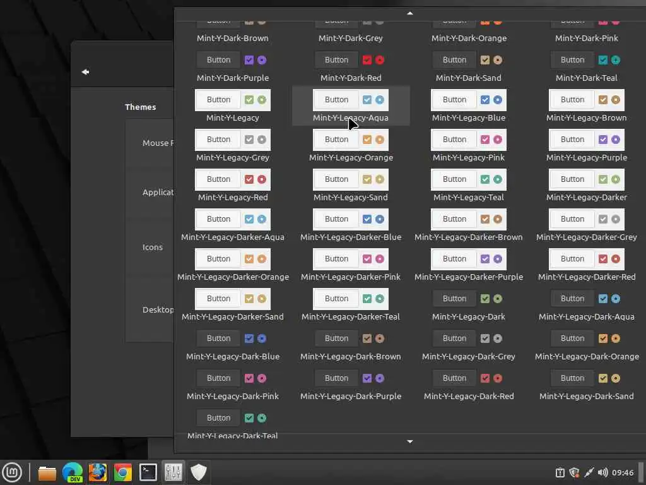646x485 pixels.
Task: Click preview Button of Mint-Y-Legacy-Dark-Sand
Action: [572, 378]
